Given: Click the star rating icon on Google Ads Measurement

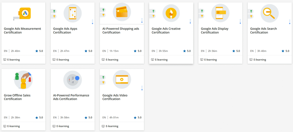Looking at the screenshot, I should [x=37, y=51].
